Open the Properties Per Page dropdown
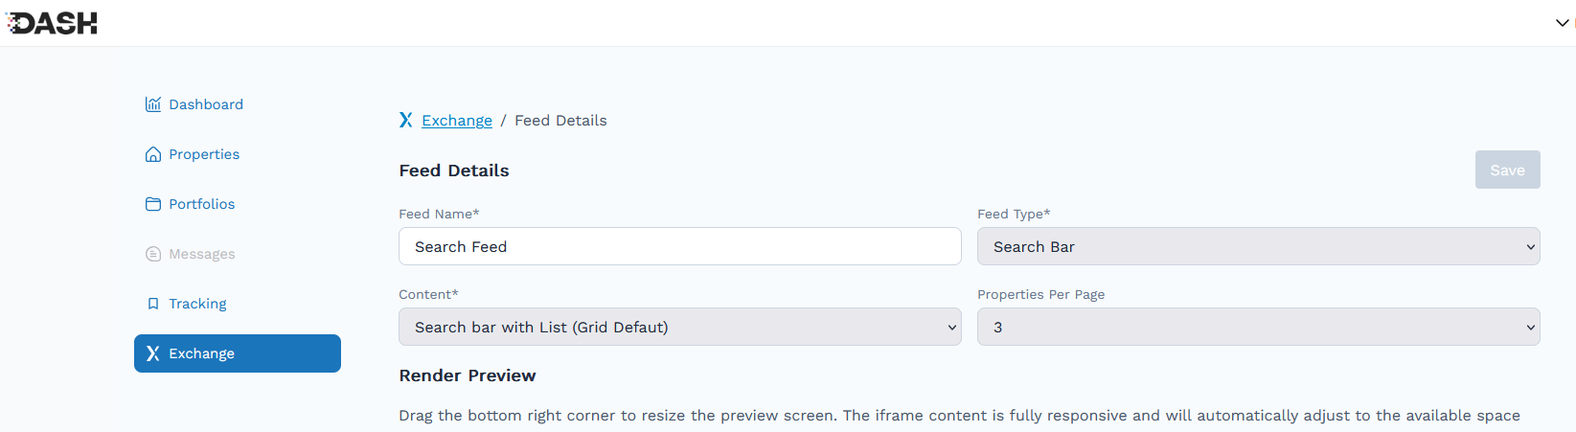 point(1258,327)
